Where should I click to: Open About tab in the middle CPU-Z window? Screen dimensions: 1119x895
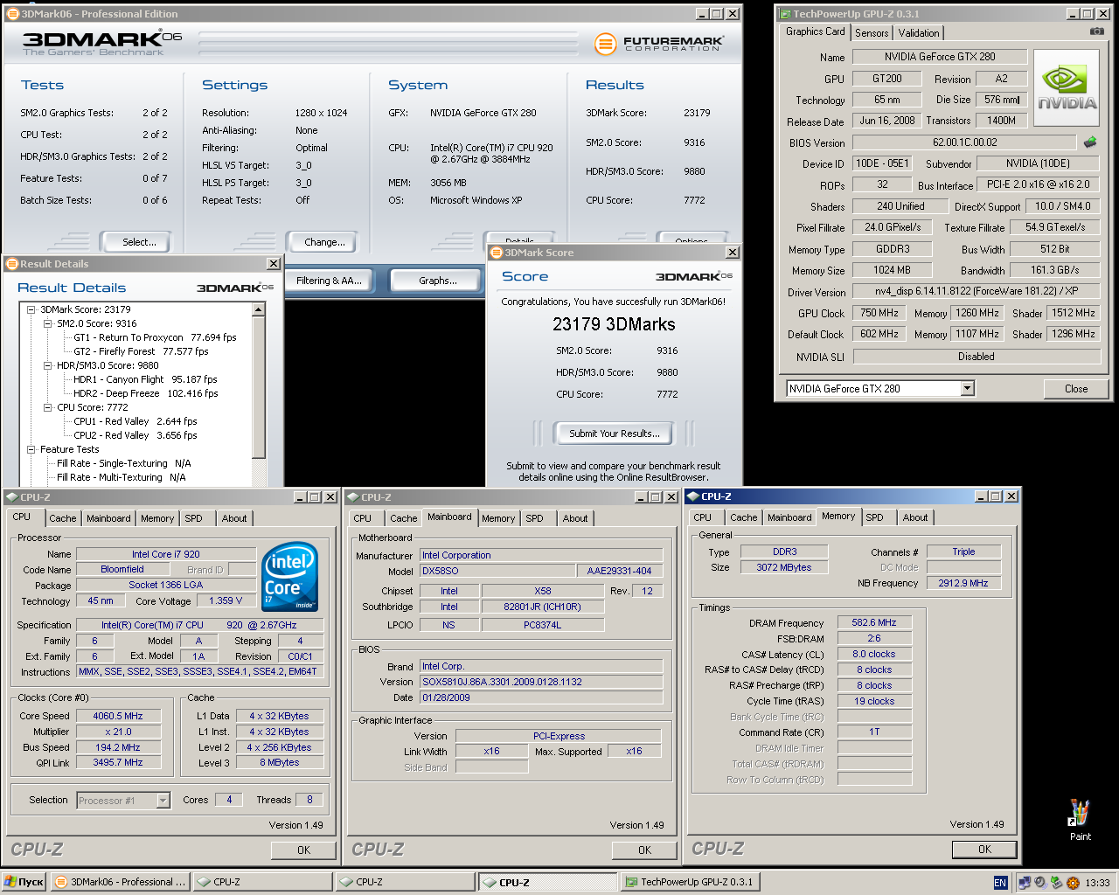pyautogui.click(x=575, y=518)
